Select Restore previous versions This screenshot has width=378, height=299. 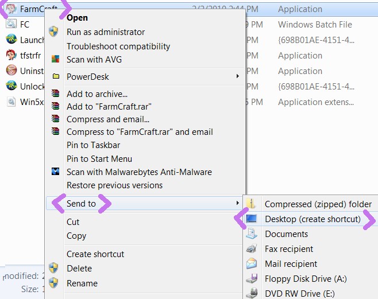[114, 185]
